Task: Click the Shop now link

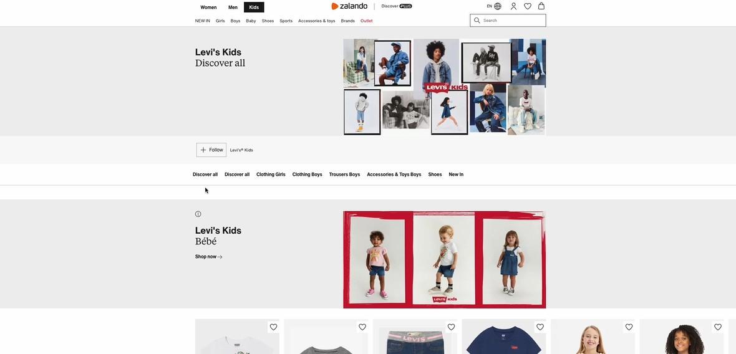Action: pyautogui.click(x=209, y=257)
